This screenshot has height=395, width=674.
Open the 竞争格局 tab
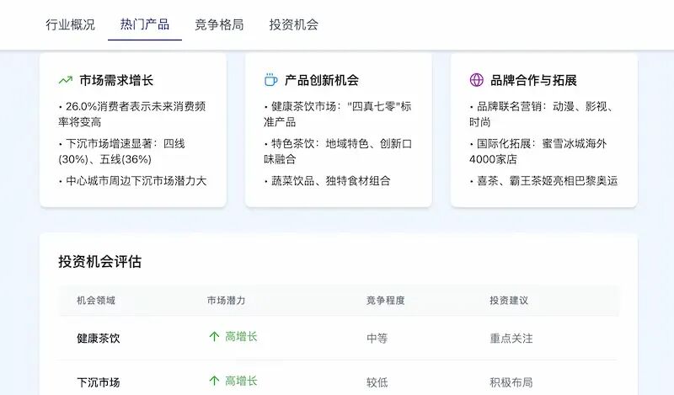219,24
